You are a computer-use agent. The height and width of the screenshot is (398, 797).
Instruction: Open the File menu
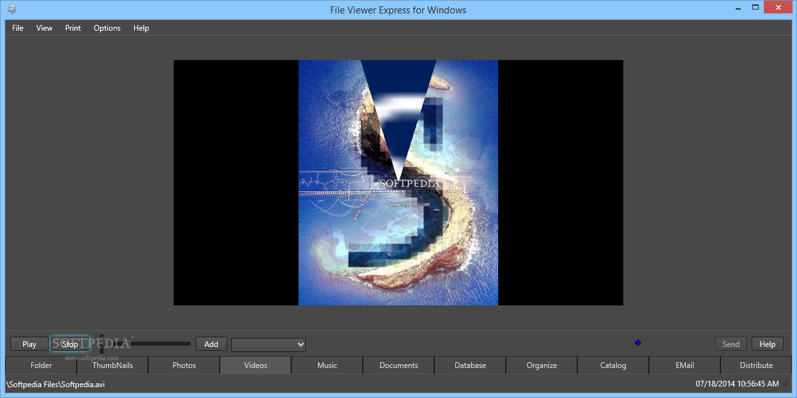point(18,28)
